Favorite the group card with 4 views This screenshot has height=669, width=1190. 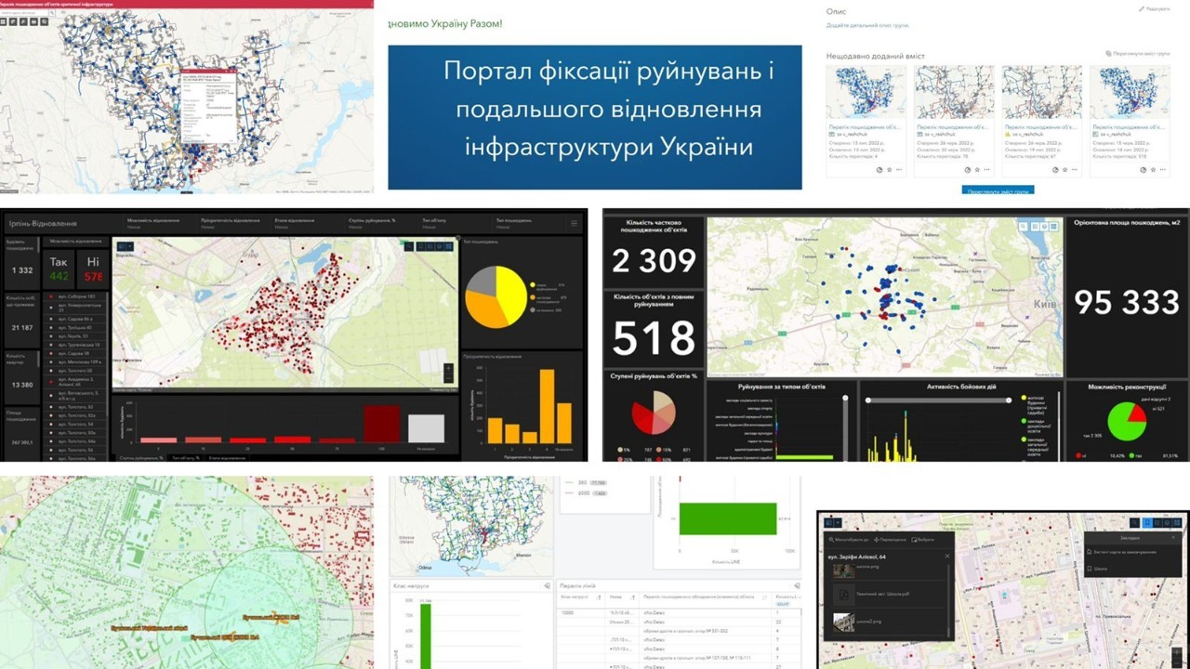890,170
